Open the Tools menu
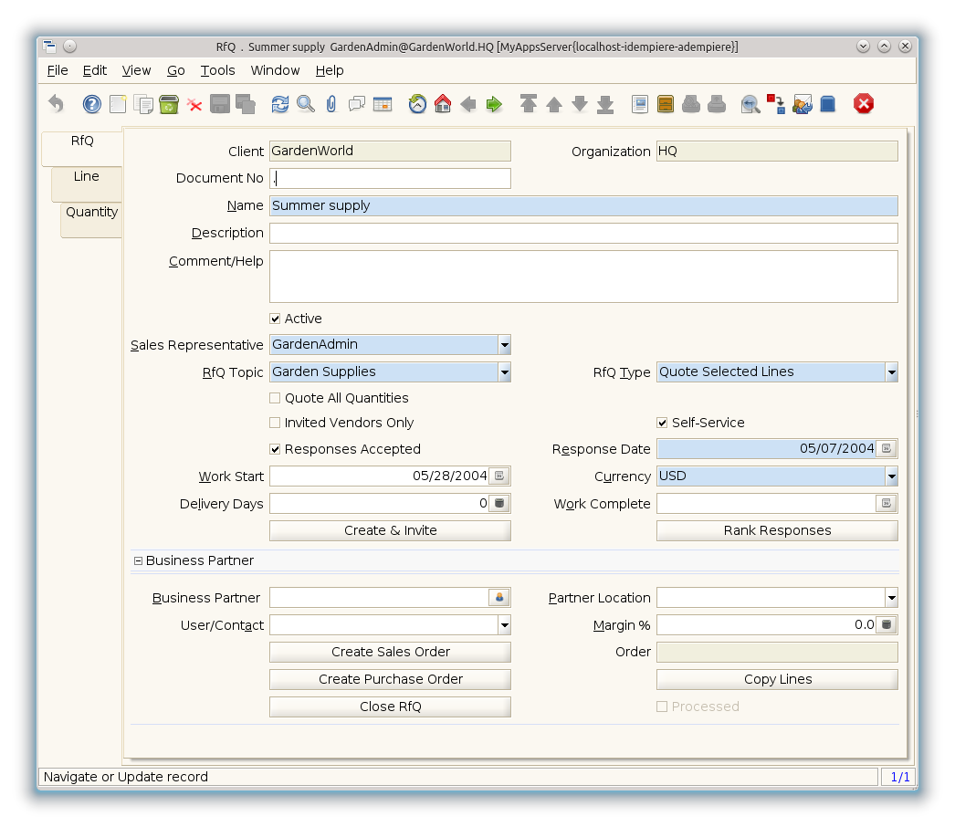 pos(217,70)
